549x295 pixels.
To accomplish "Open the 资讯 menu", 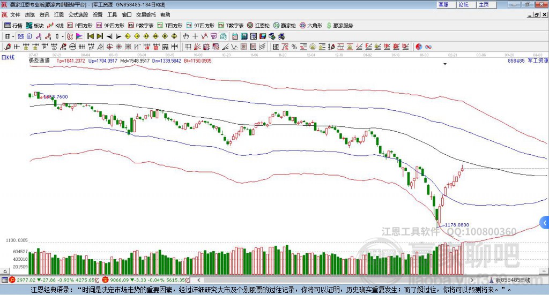I will tap(44, 14).
